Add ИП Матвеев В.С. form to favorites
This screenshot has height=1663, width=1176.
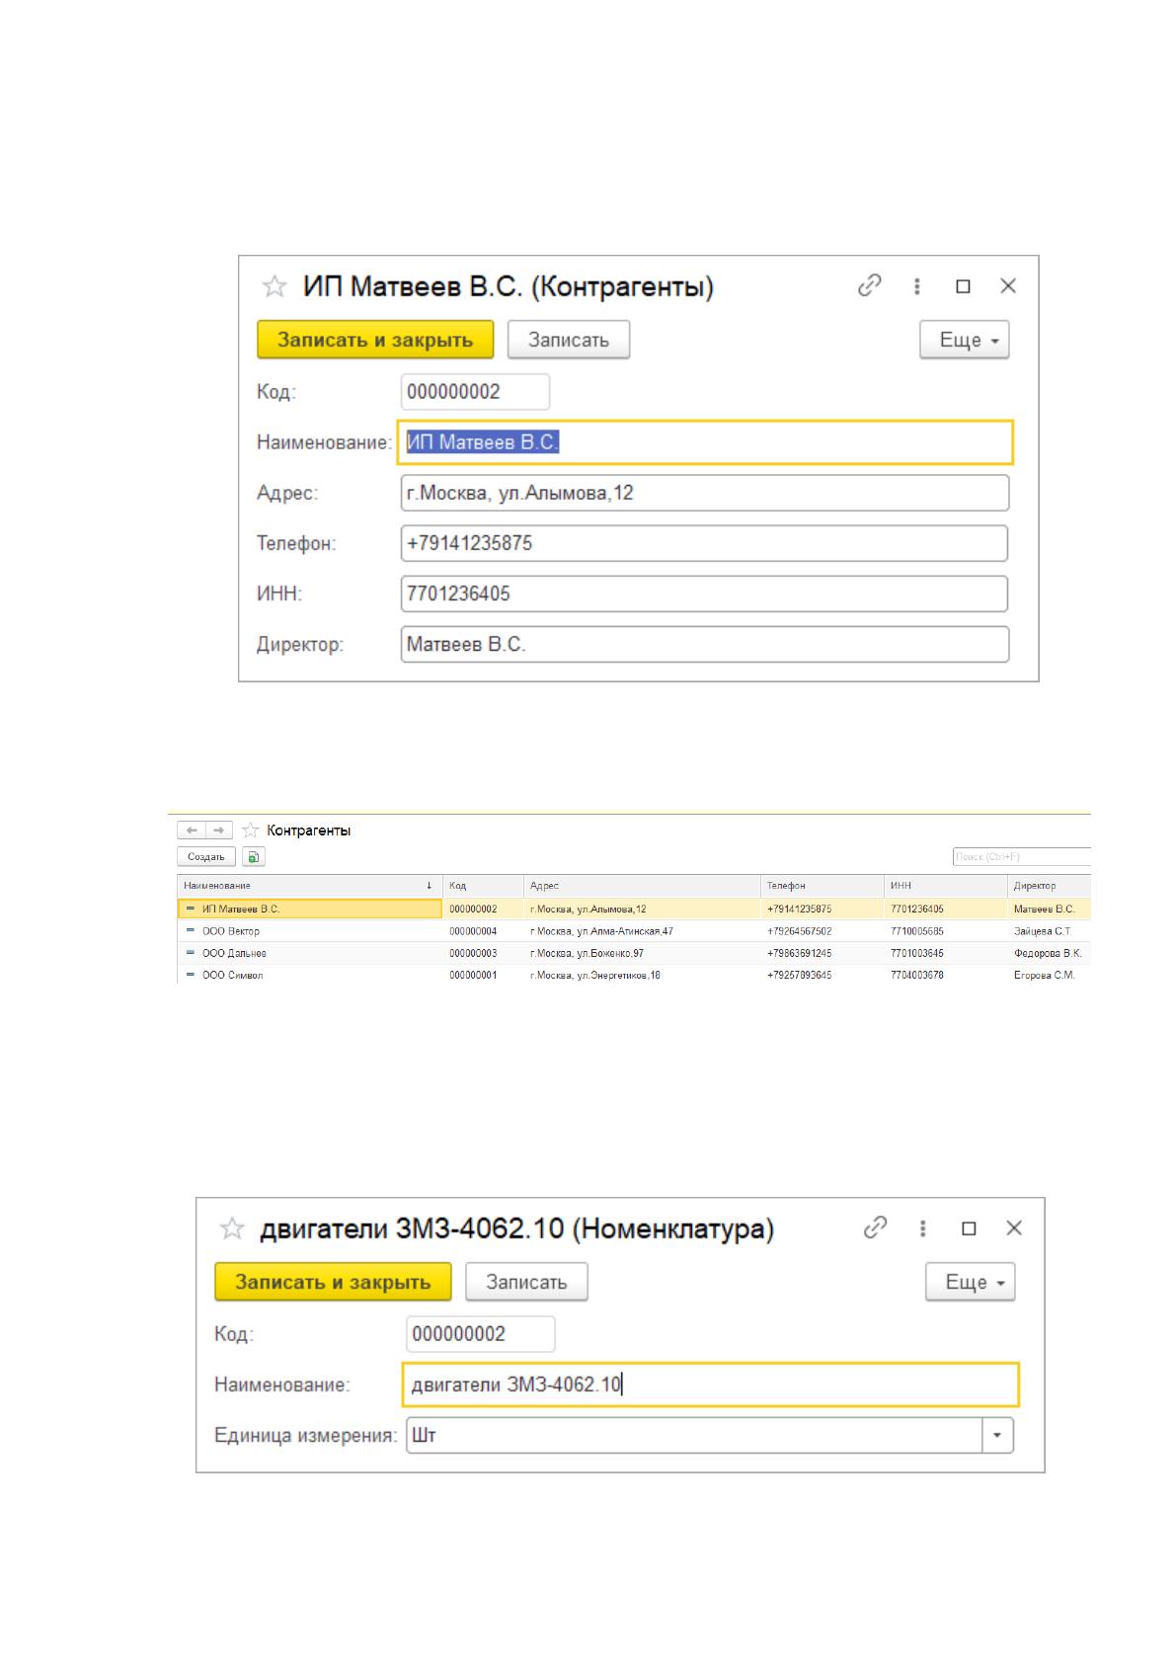pos(274,286)
